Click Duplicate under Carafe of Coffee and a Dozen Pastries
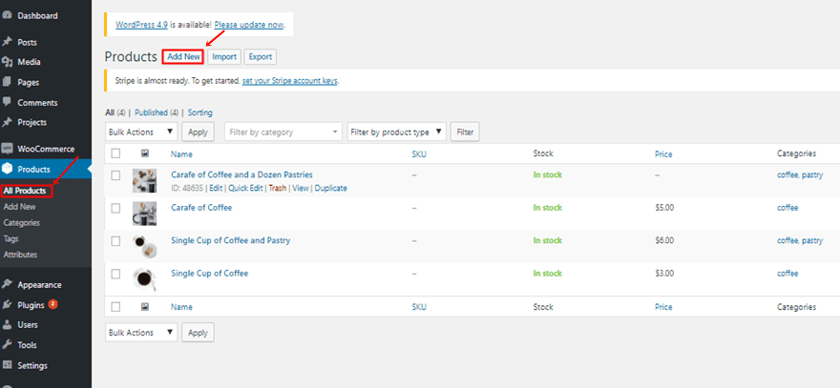 (330, 189)
